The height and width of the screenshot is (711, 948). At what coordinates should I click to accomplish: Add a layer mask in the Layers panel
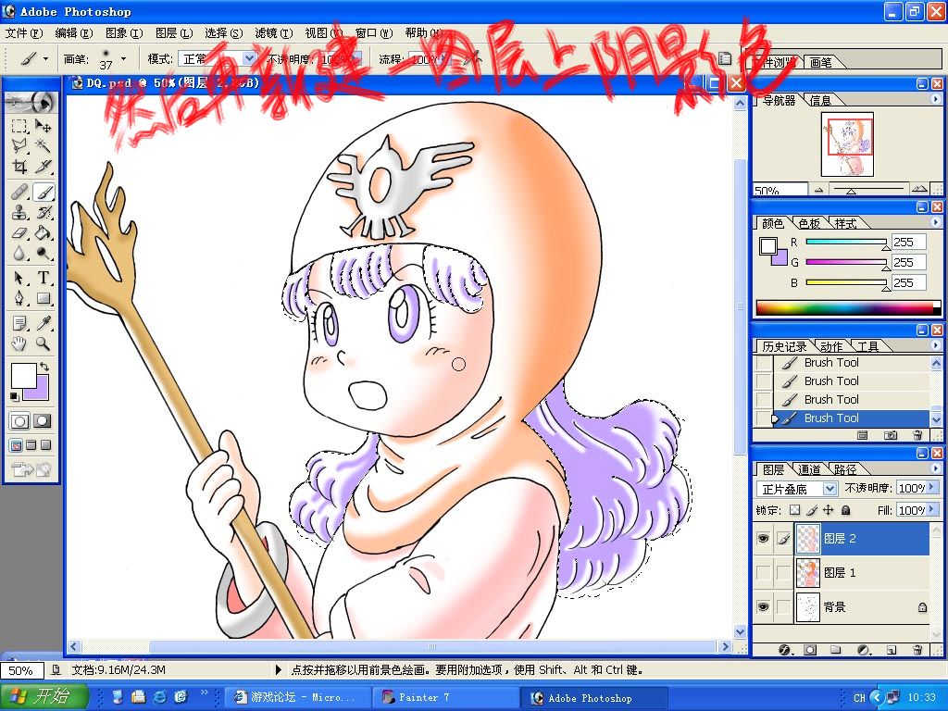pyautogui.click(x=810, y=650)
